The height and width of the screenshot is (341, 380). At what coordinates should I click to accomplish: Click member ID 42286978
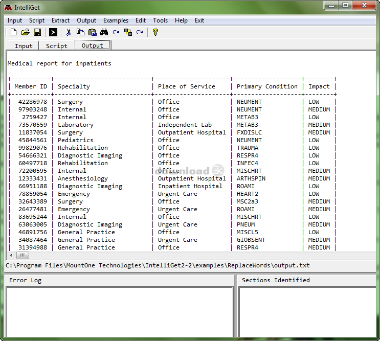coord(32,102)
